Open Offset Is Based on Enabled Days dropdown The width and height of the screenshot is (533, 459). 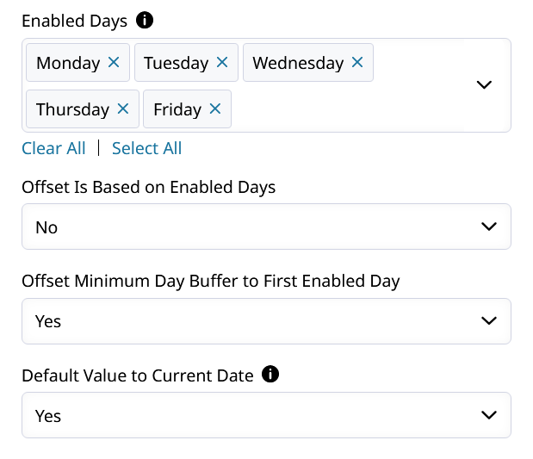[266, 226]
